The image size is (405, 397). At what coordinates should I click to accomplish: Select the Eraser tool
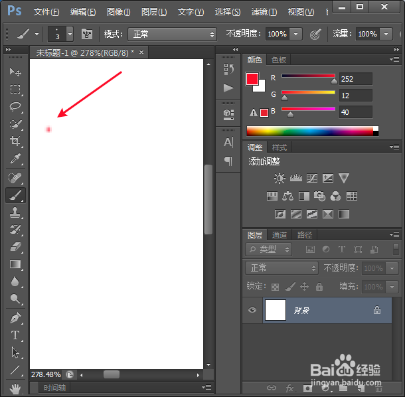click(x=15, y=247)
